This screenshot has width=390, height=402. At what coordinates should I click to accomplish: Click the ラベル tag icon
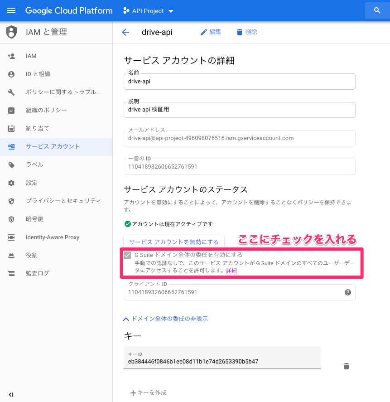click(x=11, y=165)
